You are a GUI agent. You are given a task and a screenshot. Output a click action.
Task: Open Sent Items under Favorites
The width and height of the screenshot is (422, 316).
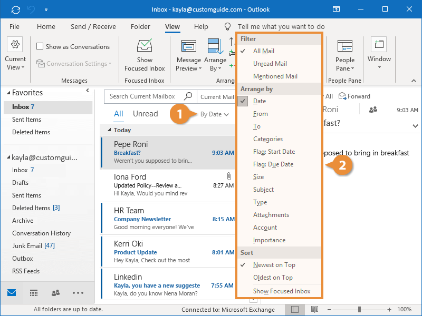click(27, 120)
